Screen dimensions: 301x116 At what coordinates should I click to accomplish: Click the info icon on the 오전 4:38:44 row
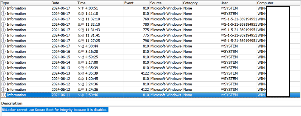[x=3, y=46]
